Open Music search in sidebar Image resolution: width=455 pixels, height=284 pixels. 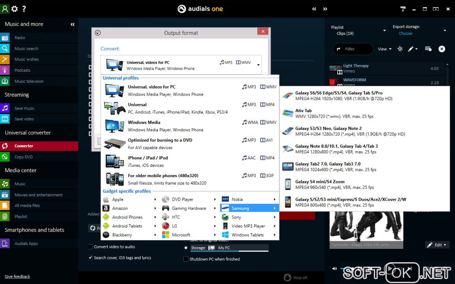[x=39, y=49]
